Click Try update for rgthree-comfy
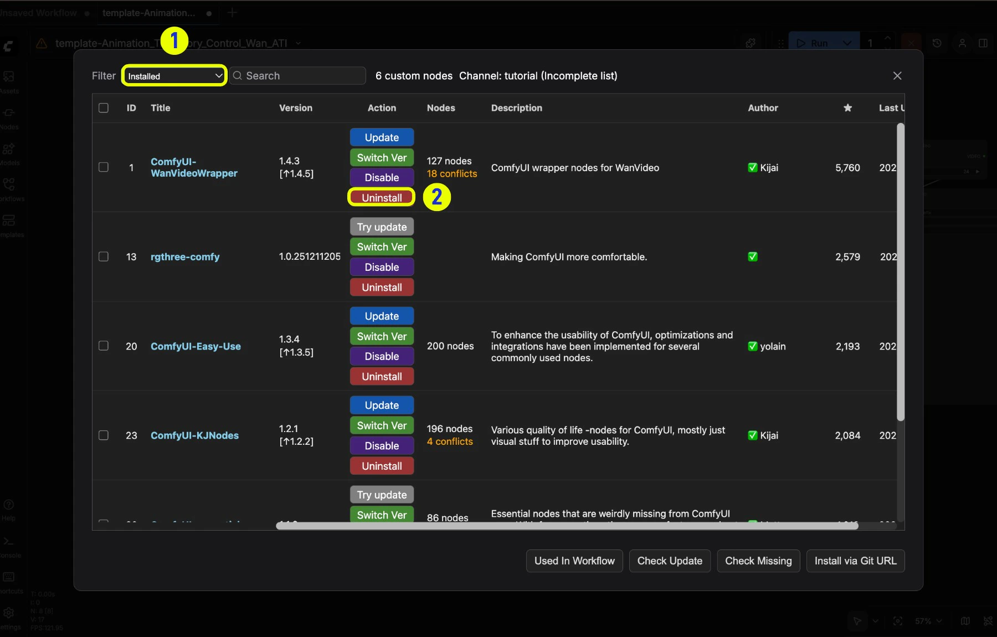This screenshot has width=997, height=637. pos(382,227)
